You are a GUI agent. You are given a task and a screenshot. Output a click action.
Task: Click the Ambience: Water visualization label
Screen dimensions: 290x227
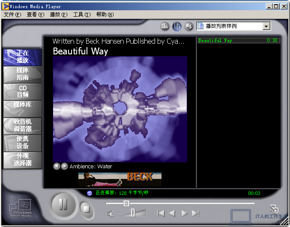click(x=91, y=166)
